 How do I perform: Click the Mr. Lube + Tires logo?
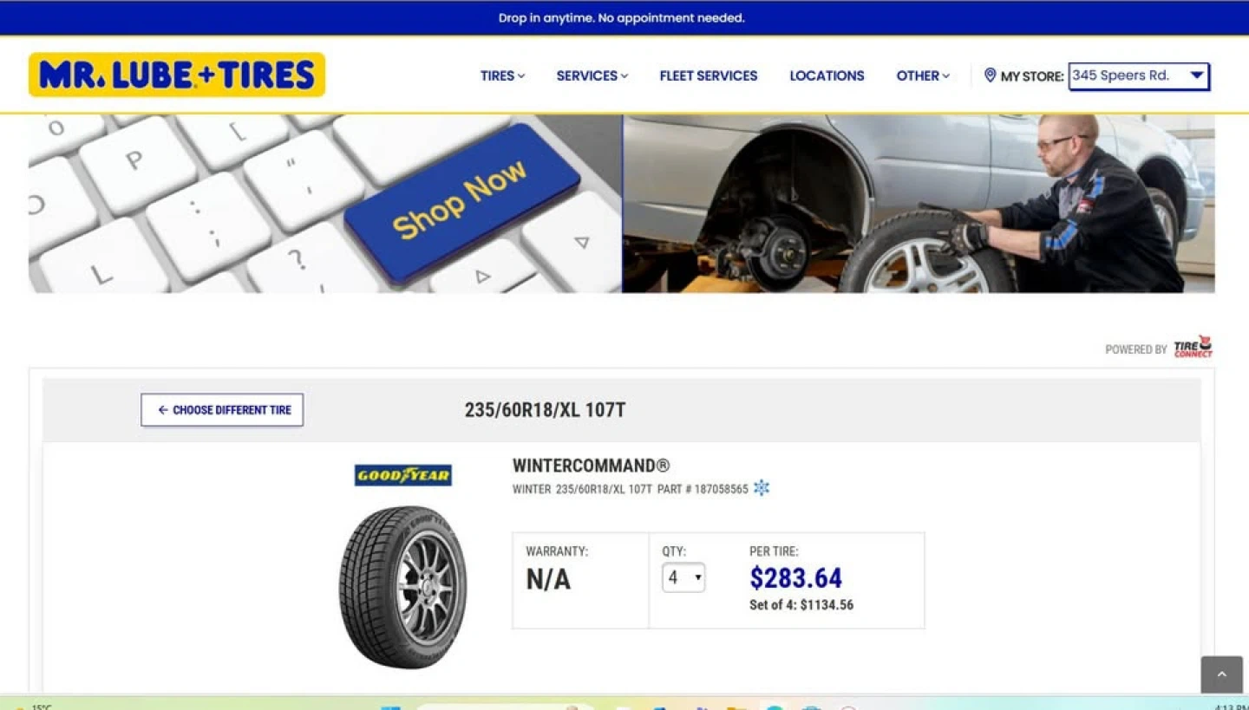pos(177,75)
